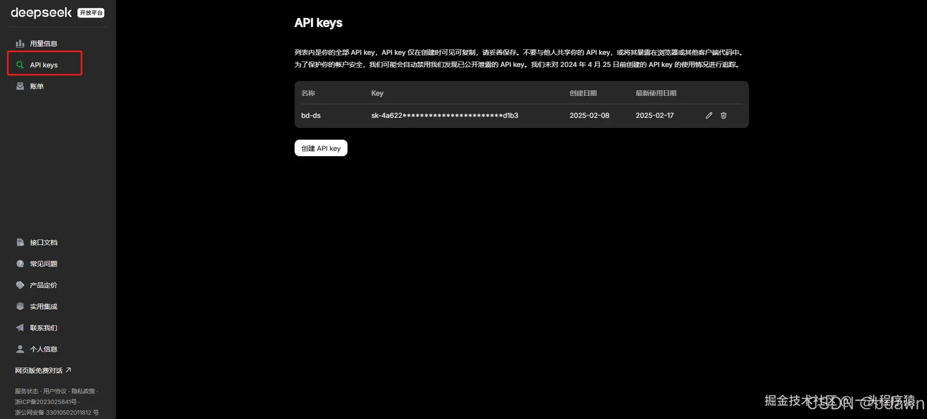Click last used date 2025-02-17

[655, 115]
